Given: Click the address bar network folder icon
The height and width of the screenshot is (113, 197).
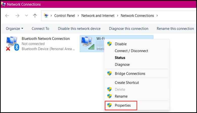Looking at the screenshot, I should tap(46, 16).
